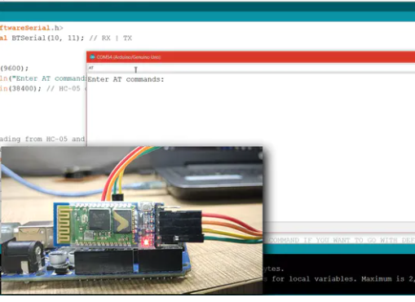Click the 'ftwareSerial.h>' include line
This screenshot has height=302, width=415.
31,28
